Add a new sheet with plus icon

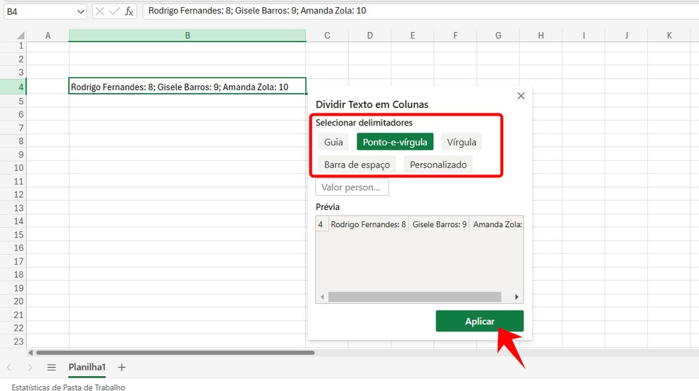pyautogui.click(x=121, y=368)
